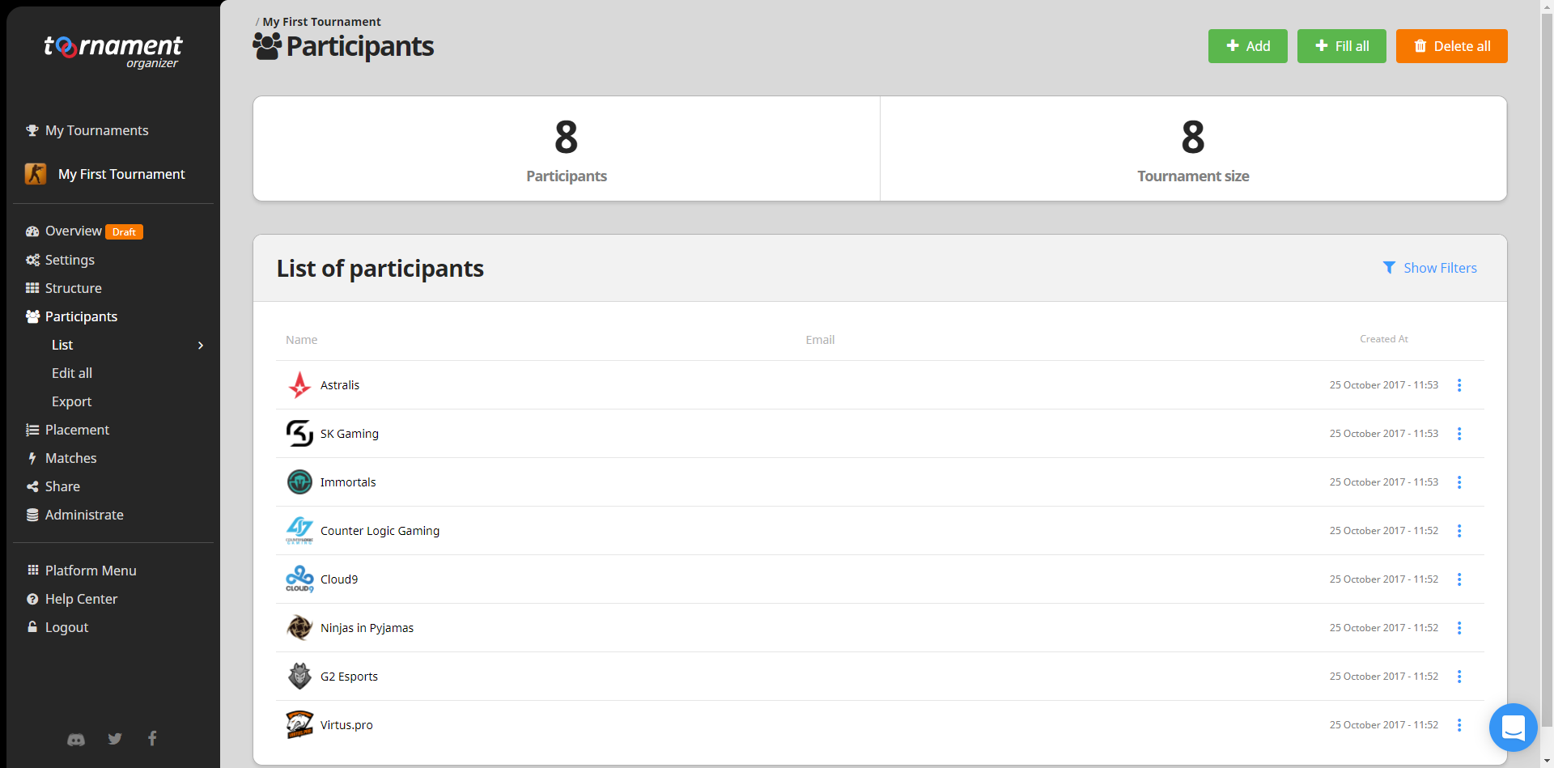
Task: Click the Draft status badge
Action: (x=124, y=232)
